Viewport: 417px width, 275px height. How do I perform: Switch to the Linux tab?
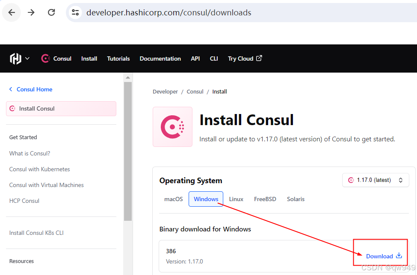pyautogui.click(x=236, y=199)
